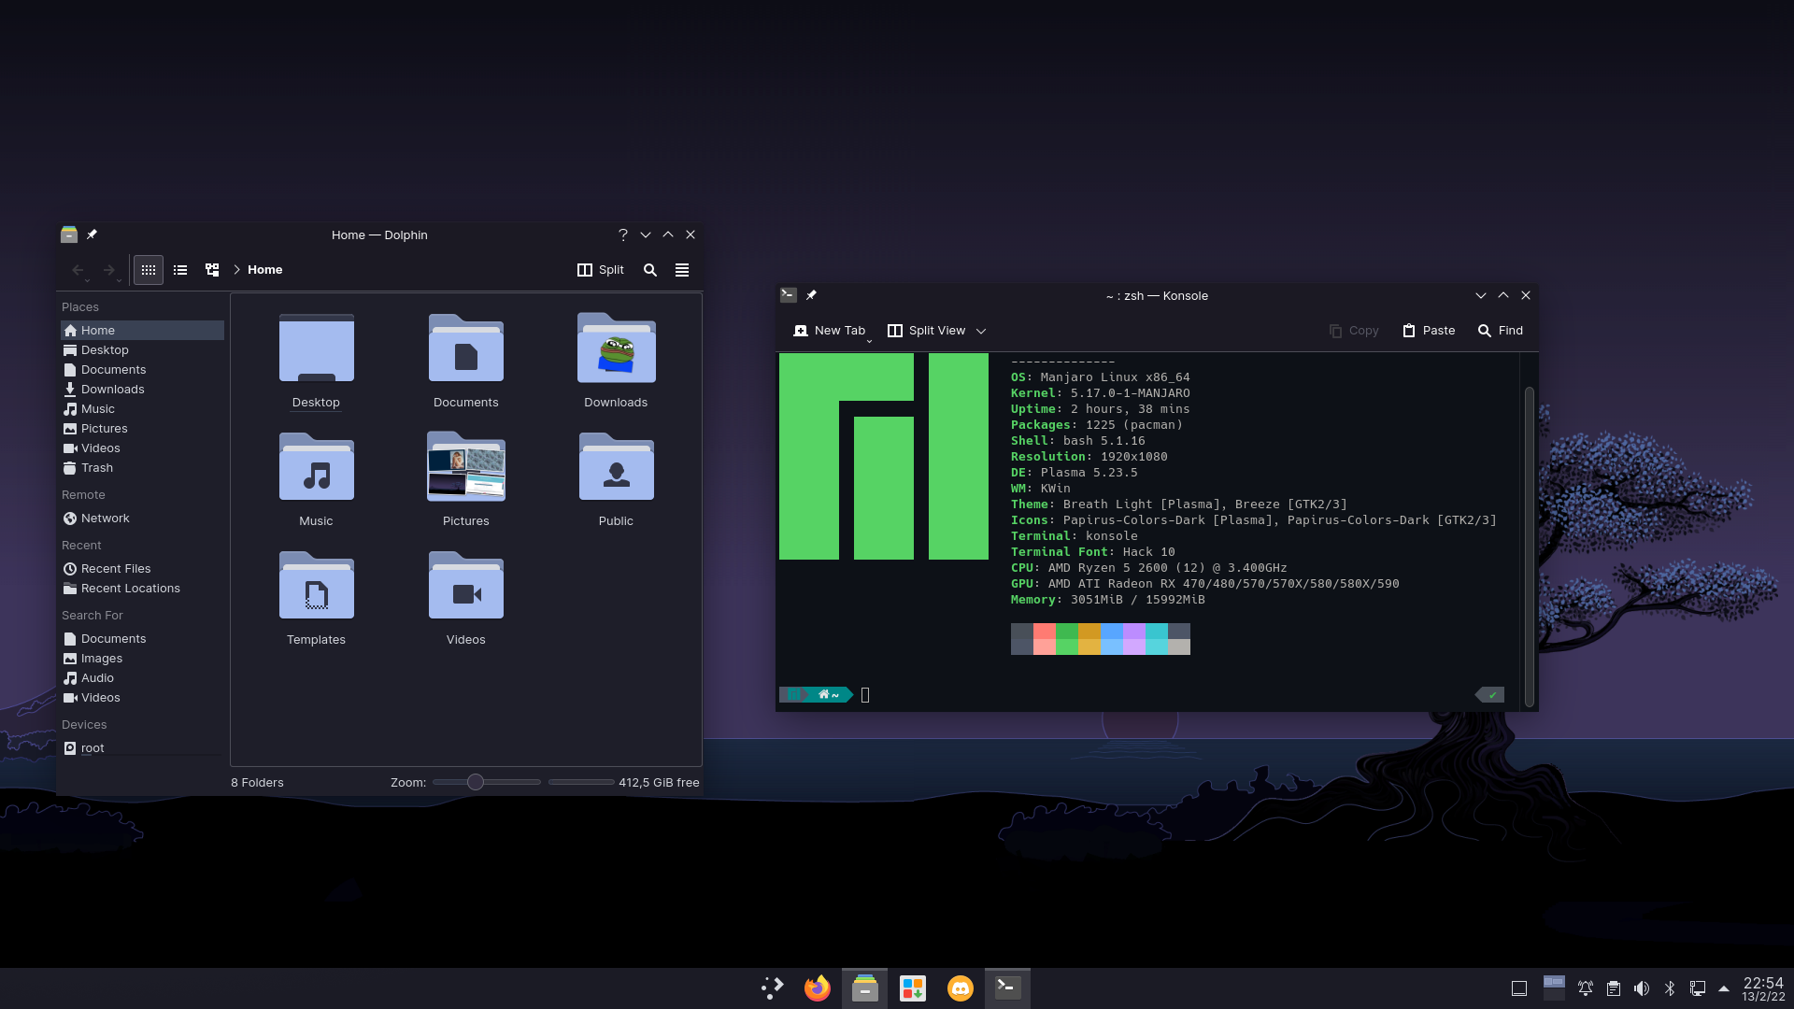Click the New Tab button in Konsole

tap(829, 331)
